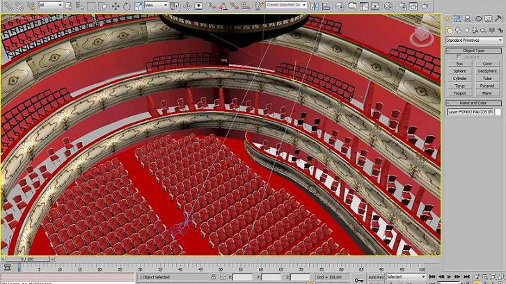The width and height of the screenshot is (506, 284).
Task: Select the Cameras category icon
Action: [x=475, y=31]
